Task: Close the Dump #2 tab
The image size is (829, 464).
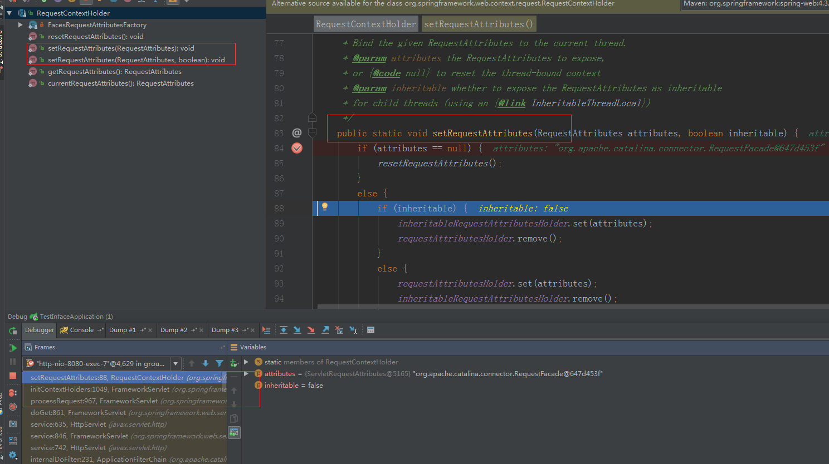Action: (201, 330)
